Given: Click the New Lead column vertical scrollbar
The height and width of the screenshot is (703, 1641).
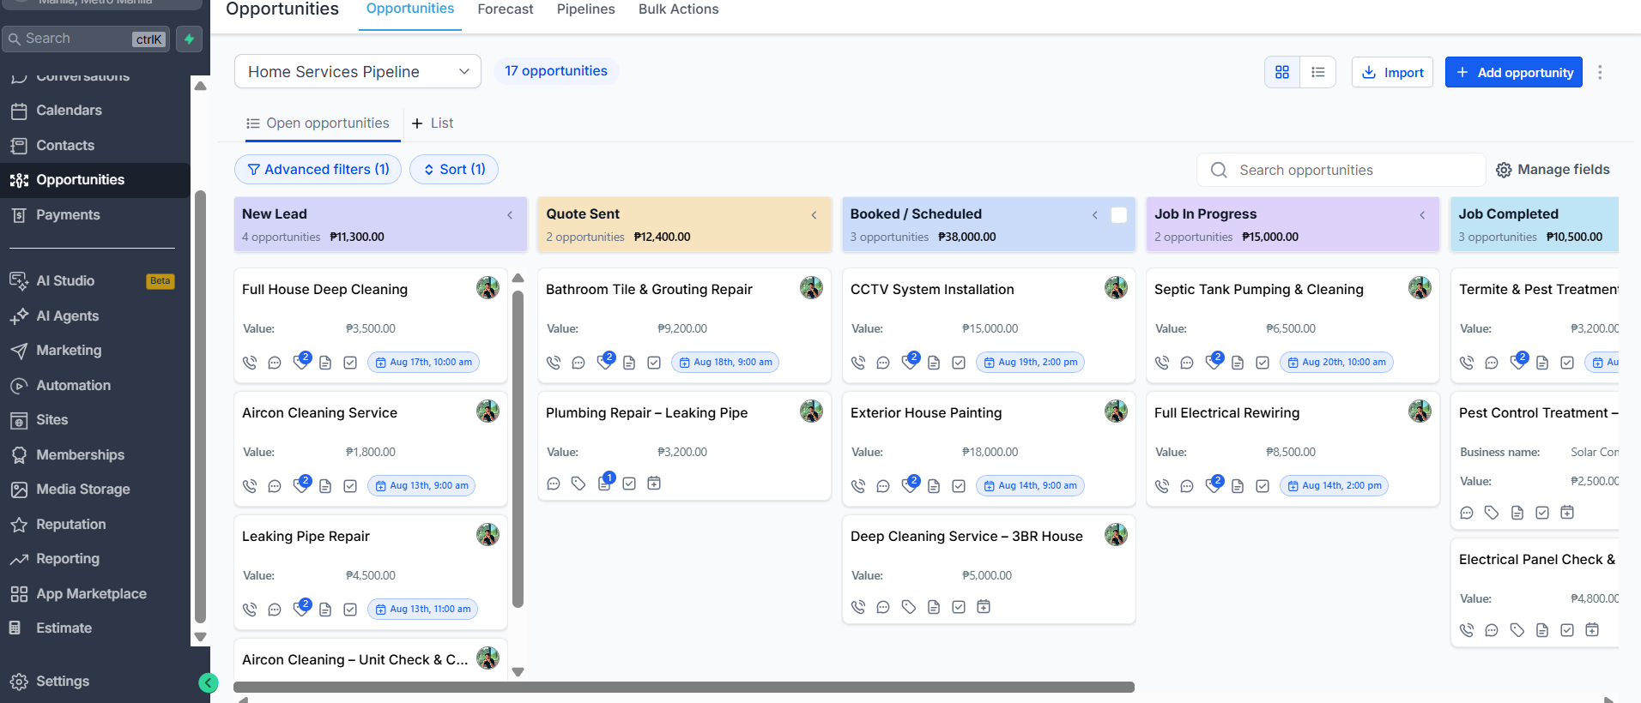Looking at the screenshot, I should click(x=518, y=448).
